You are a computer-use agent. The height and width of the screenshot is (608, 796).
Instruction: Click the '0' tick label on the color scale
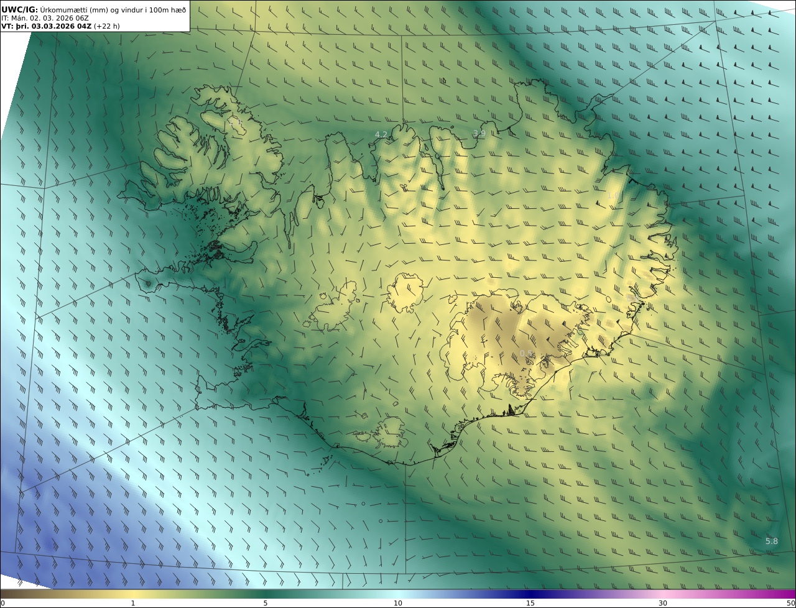coord(2,603)
